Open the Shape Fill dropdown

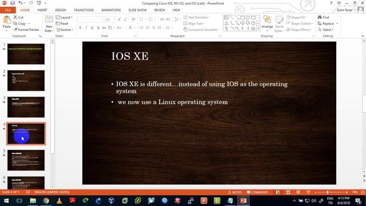tap(296, 17)
